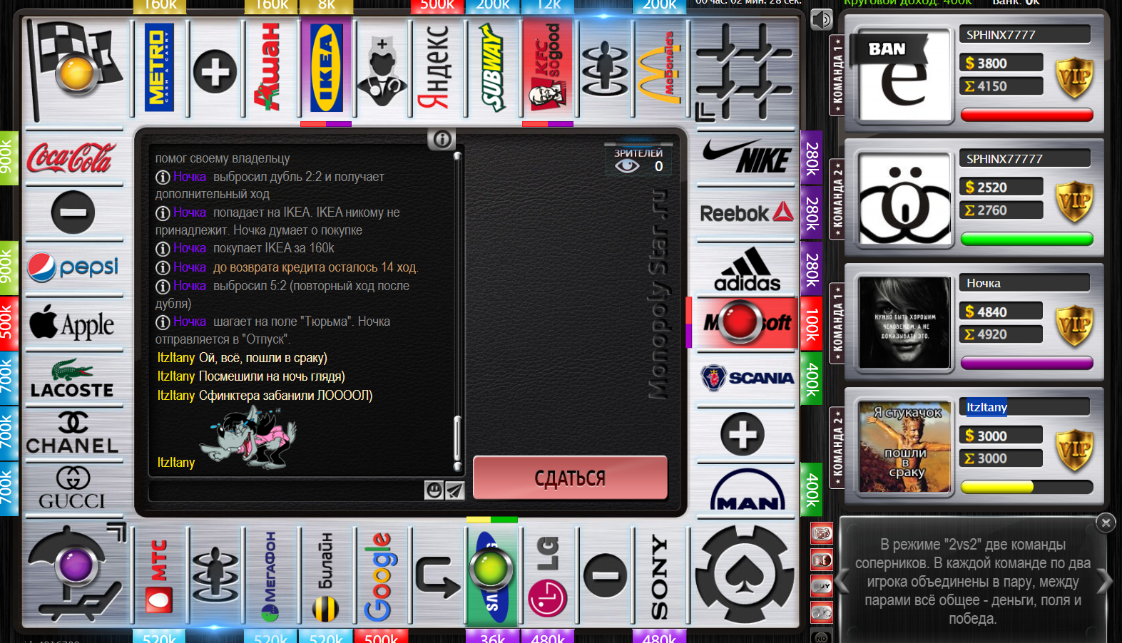Toggle the handcuffs option icon
Image resolution: width=1122 pixels, height=643 pixels.
pyautogui.click(x=822, y=612)
